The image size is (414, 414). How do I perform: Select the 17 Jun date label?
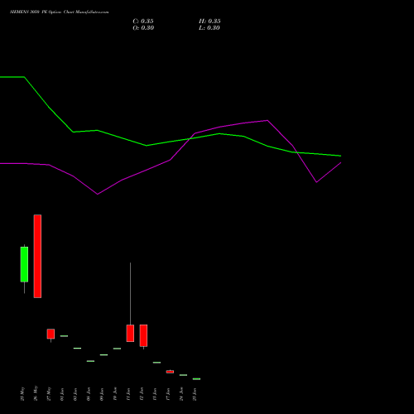(x=168, y=394)
